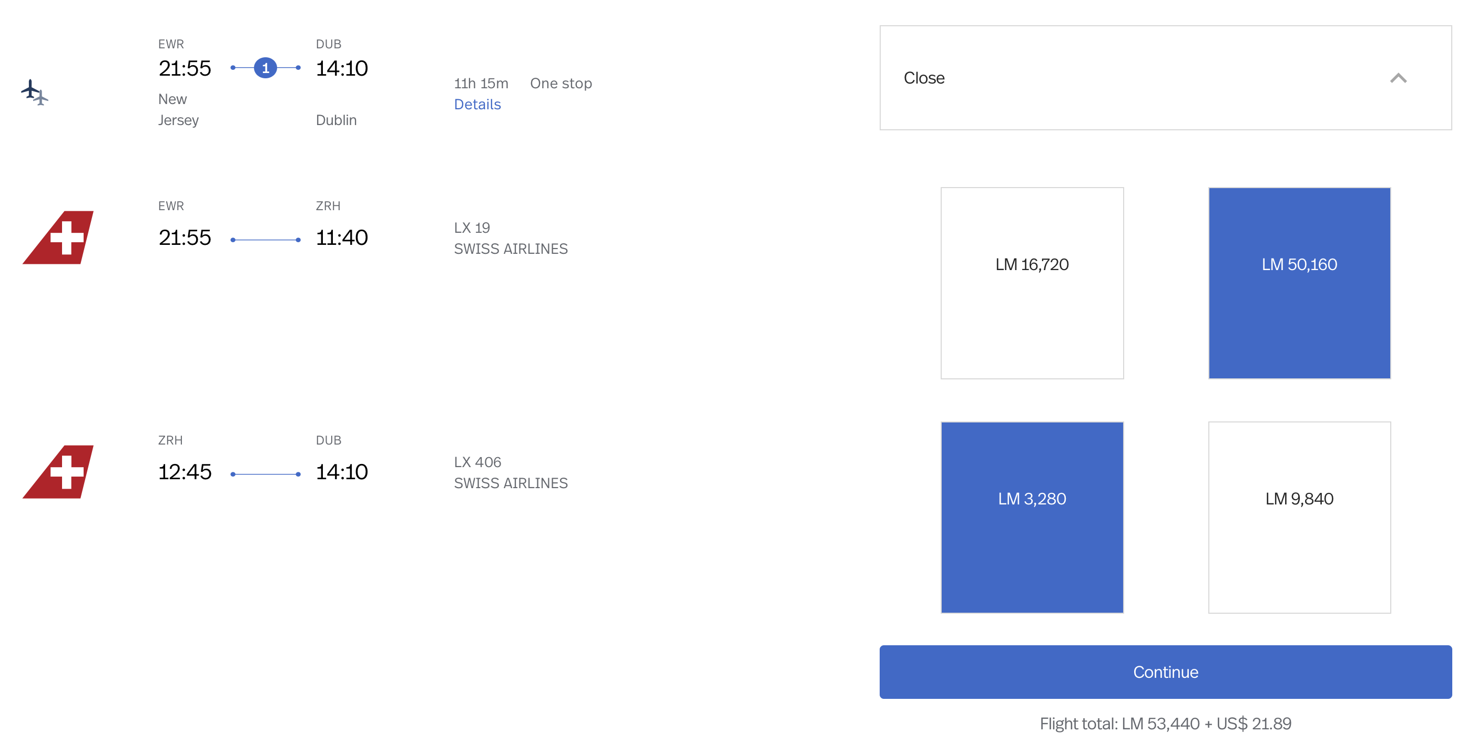Open the flight Details link
The width and height of the screenshot is (1467, 743).
(x=477, y=105)
